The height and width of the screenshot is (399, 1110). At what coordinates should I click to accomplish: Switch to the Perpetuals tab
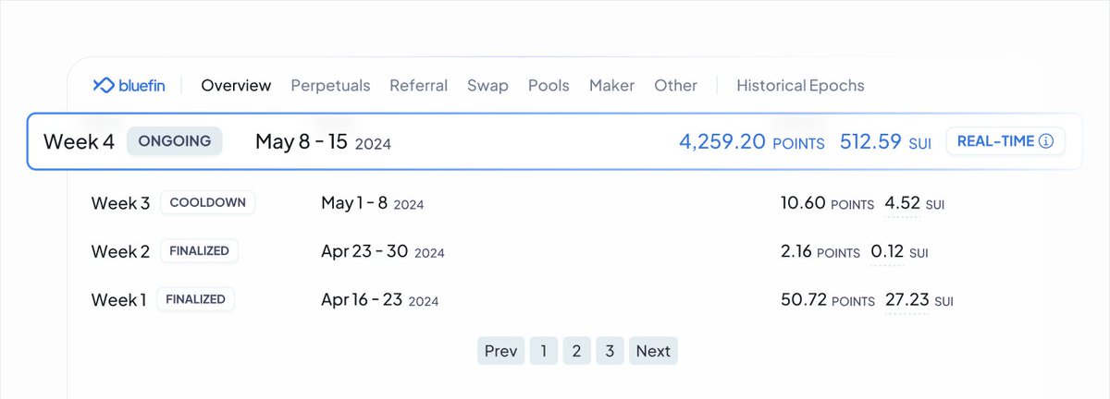coord(330,85)
